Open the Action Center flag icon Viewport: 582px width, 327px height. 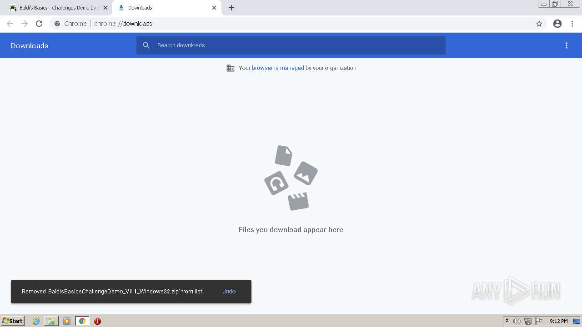(x=539, y=321)
